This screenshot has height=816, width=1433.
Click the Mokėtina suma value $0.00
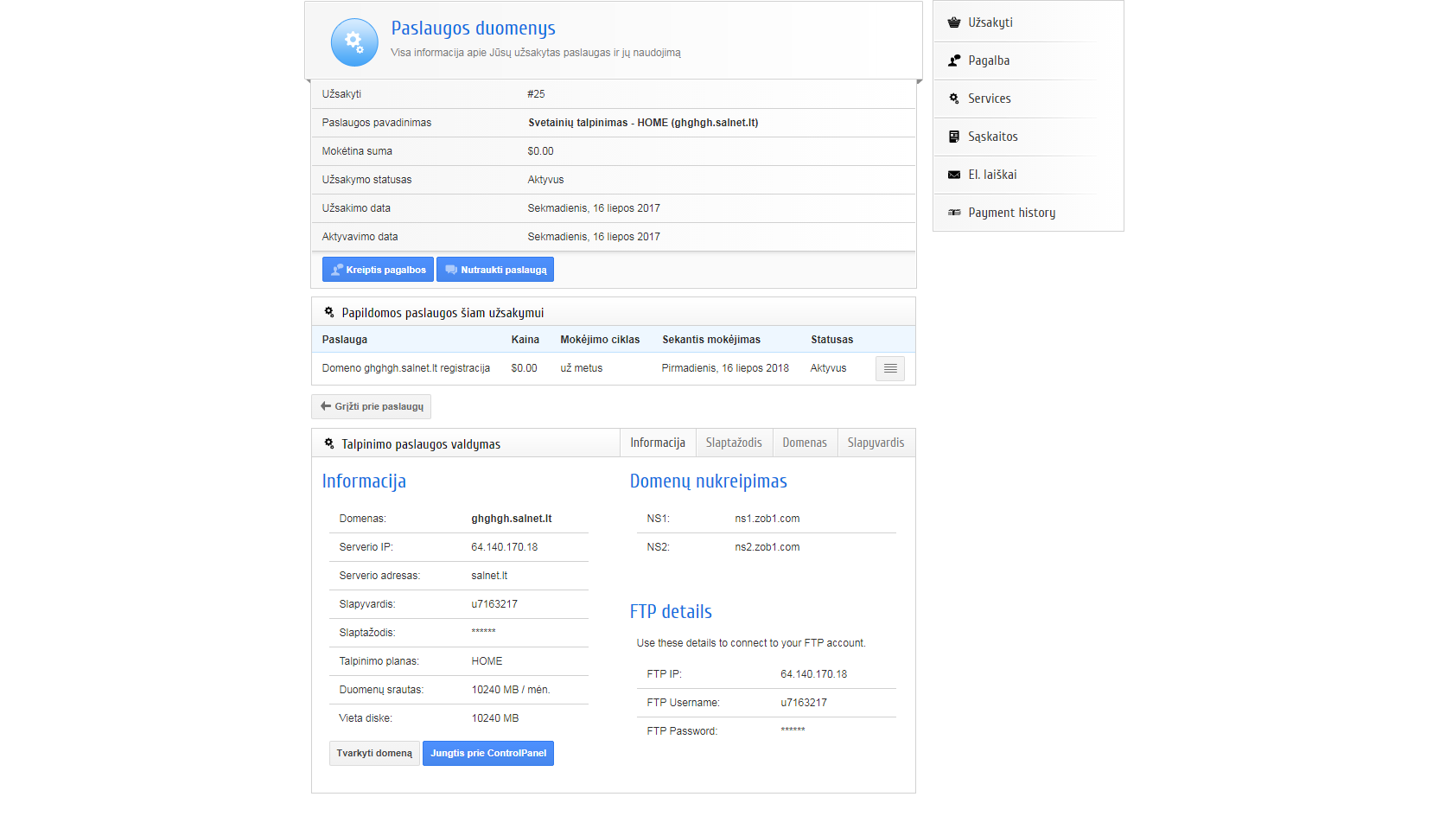pyautogui.click(x=540, y=151)
